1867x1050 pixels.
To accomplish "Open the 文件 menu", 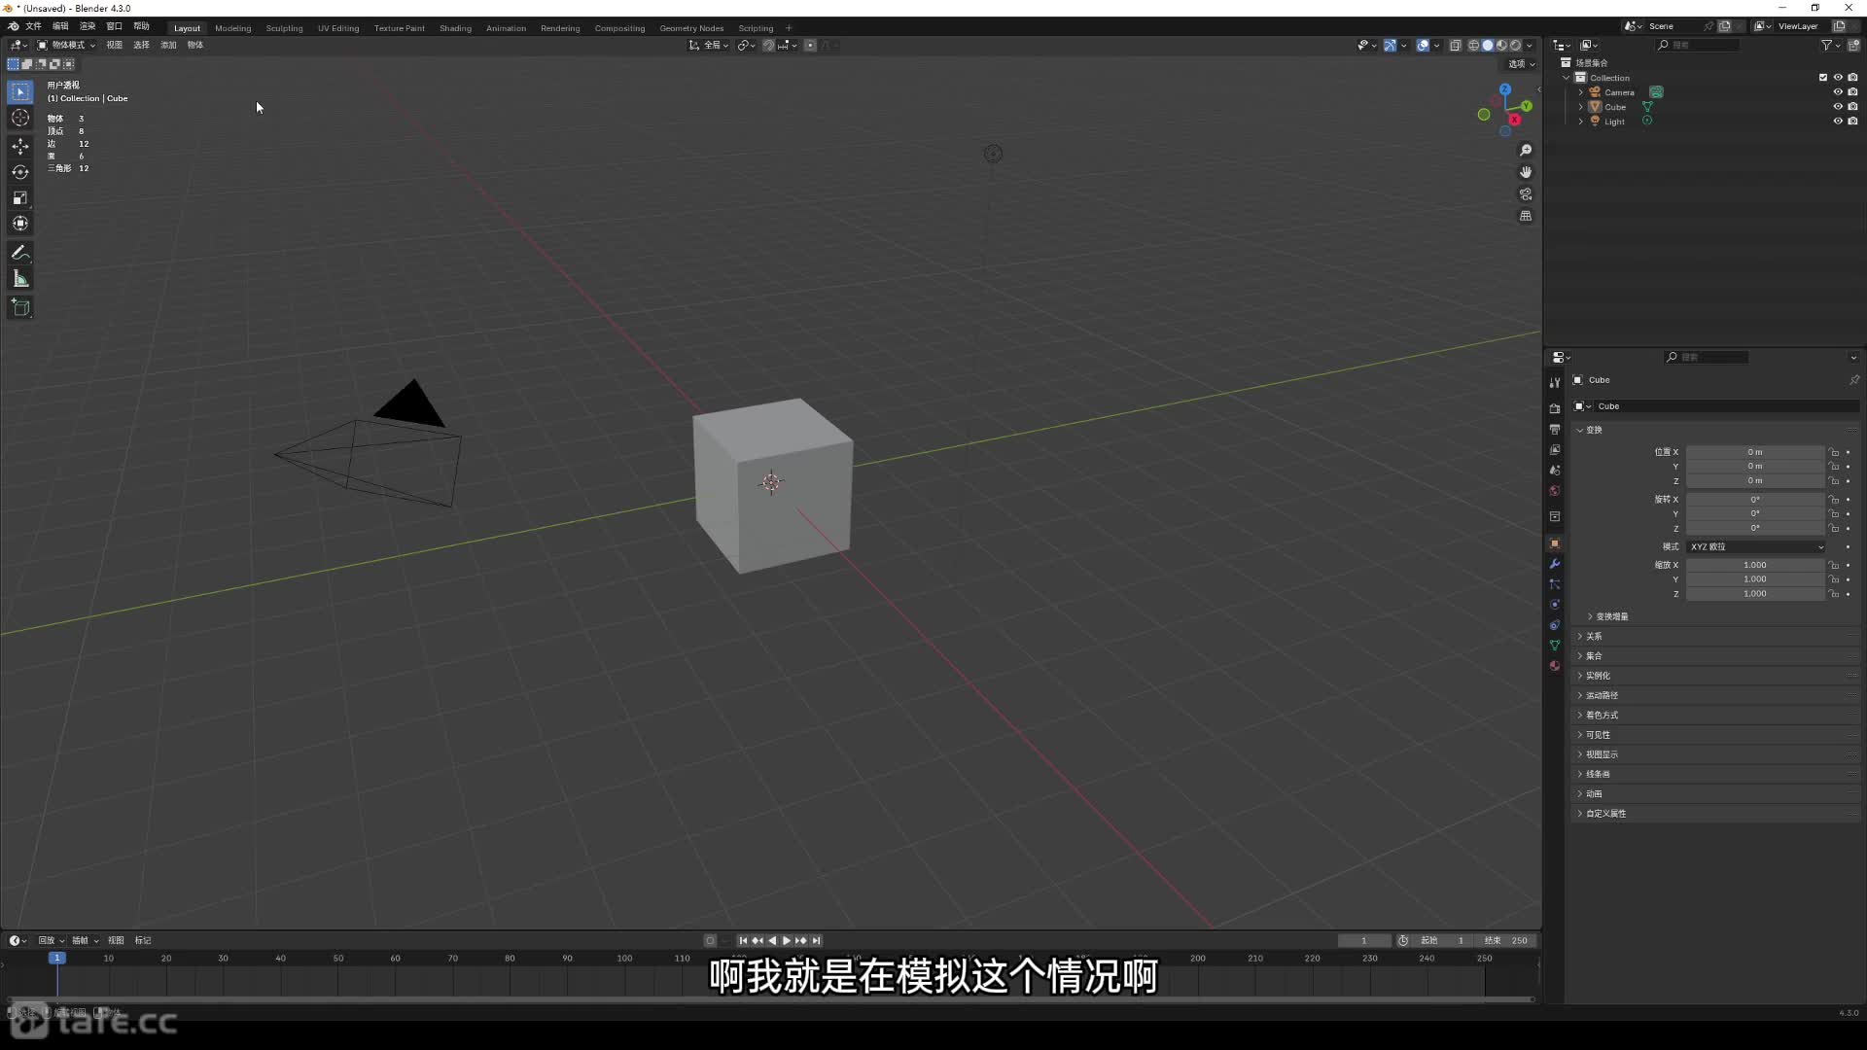I will tap(33, 26).
